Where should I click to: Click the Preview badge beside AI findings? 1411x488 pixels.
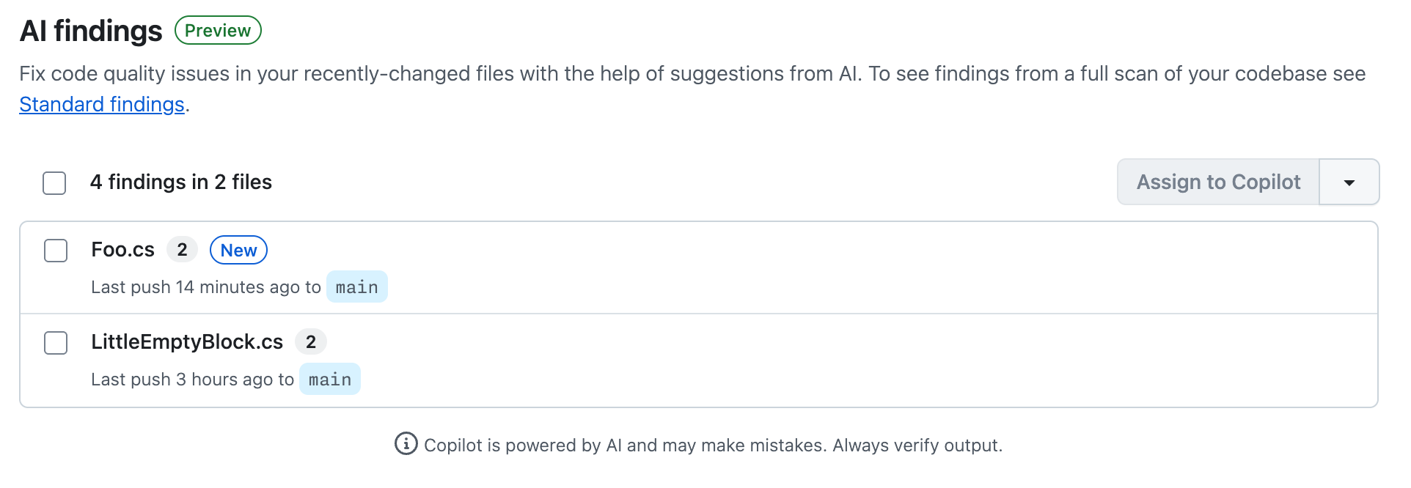click(218, 31)
